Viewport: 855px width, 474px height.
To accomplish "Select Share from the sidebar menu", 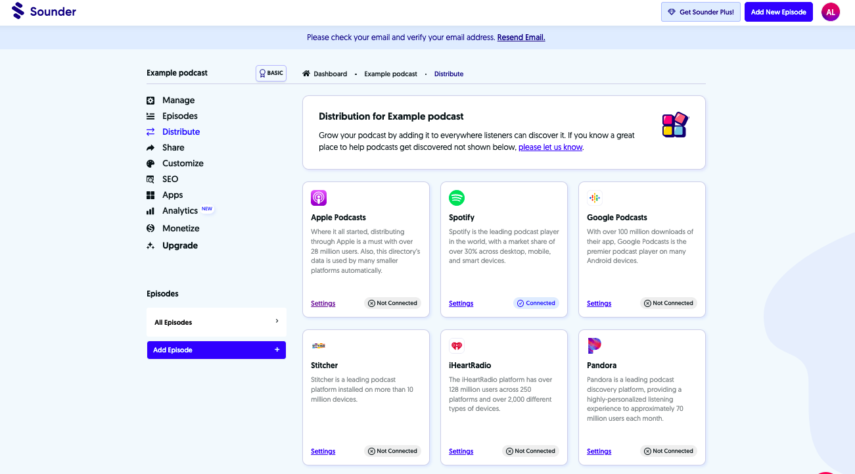I will [173, 147].
